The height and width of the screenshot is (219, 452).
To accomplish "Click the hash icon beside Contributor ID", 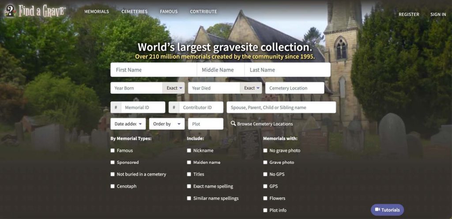I will [x=174, y=107].
